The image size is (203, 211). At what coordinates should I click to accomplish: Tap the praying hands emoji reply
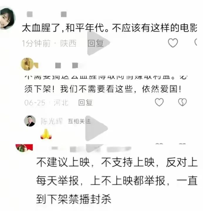point(46,134)
